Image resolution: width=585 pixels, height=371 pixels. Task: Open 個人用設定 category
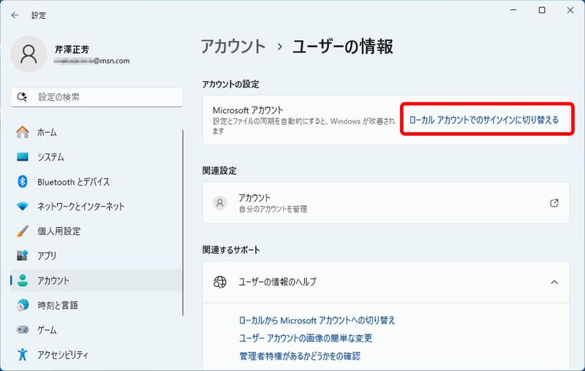point(96,231)
